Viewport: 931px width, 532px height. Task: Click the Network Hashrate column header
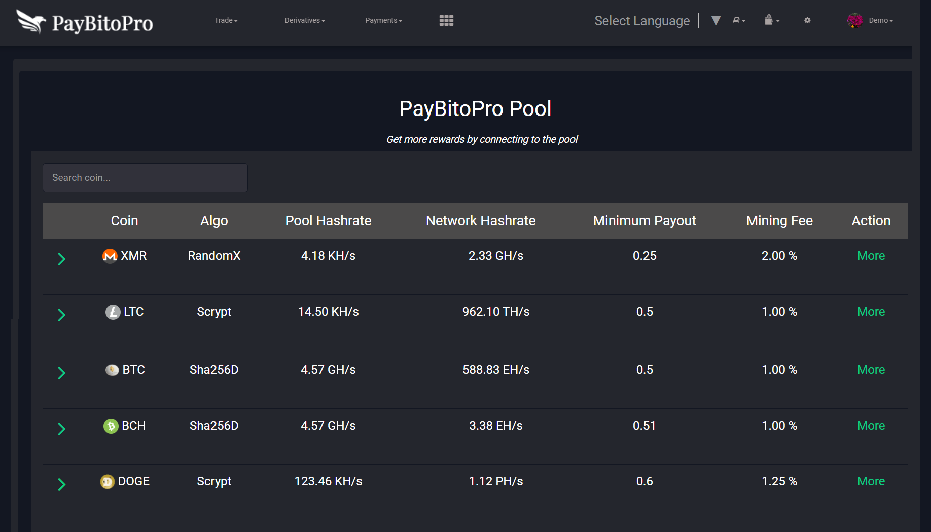[481, 221]
